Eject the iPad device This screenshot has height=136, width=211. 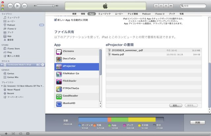[43, 65]
